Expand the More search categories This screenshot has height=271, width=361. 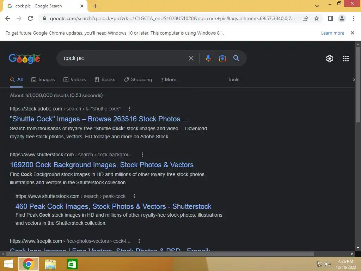coord(169,79)
